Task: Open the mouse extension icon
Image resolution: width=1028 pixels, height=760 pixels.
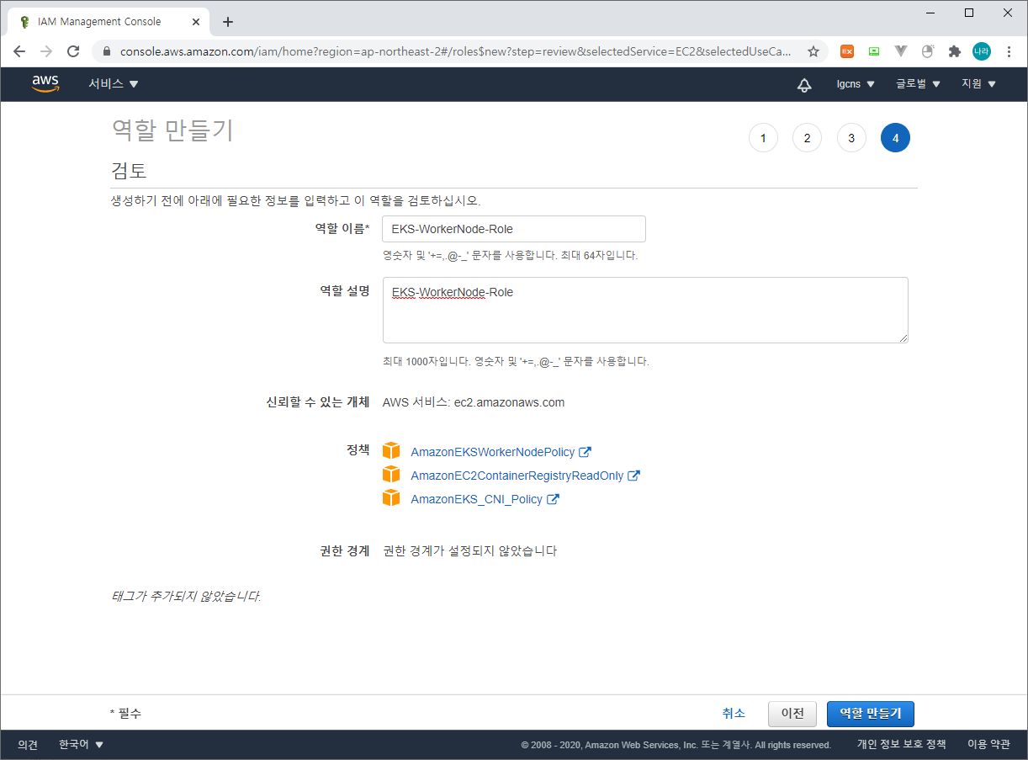Action: [928, 51]
